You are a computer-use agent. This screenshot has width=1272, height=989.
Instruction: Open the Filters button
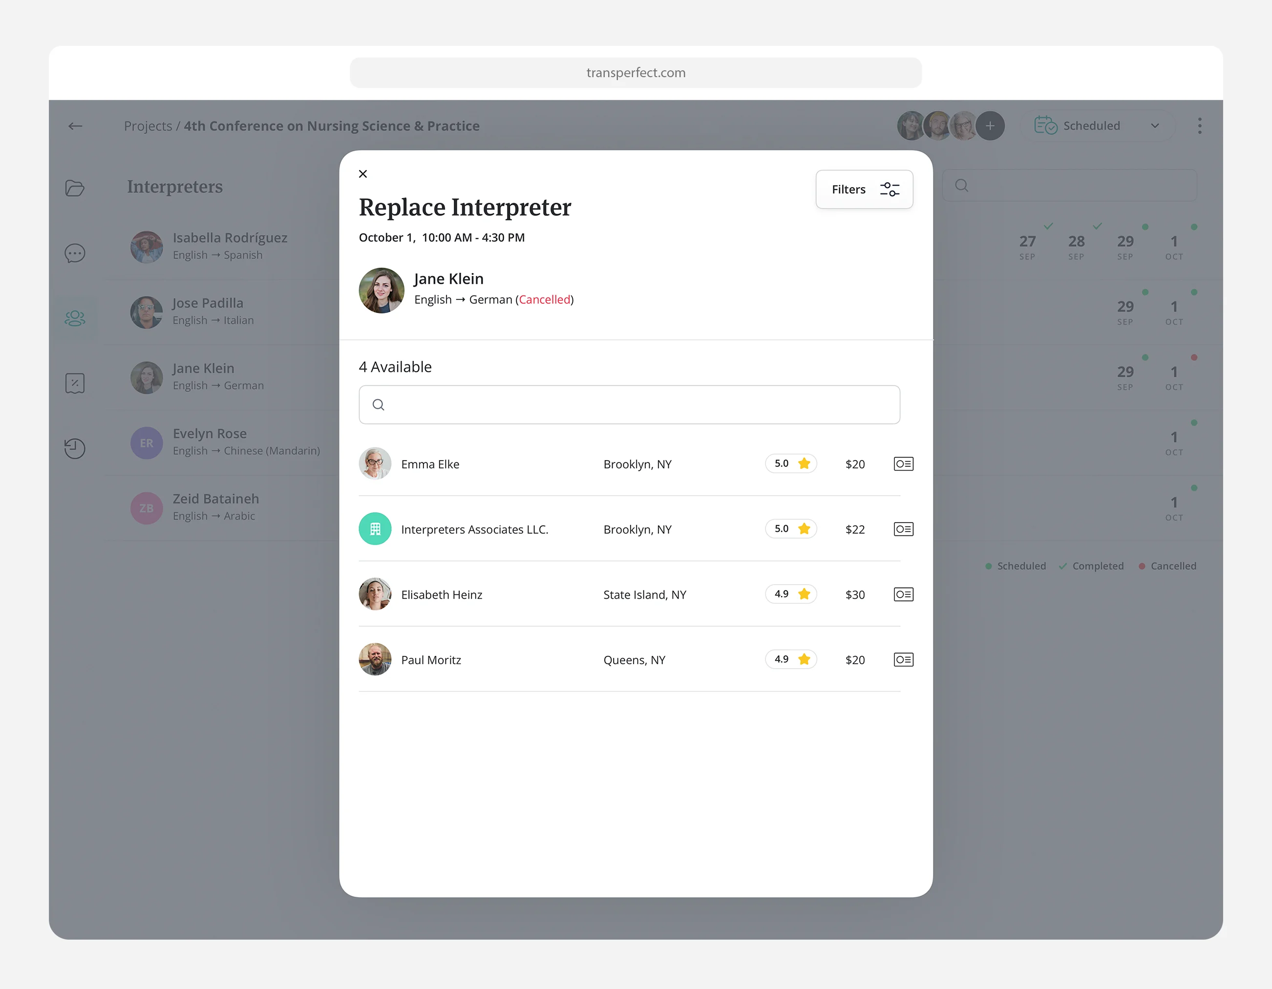(x=864, y=189)
